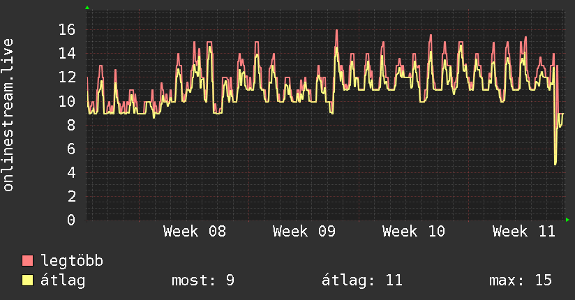Click the 'max: 15' value
The width and height of the screenshot is (575, 300).
521,280
